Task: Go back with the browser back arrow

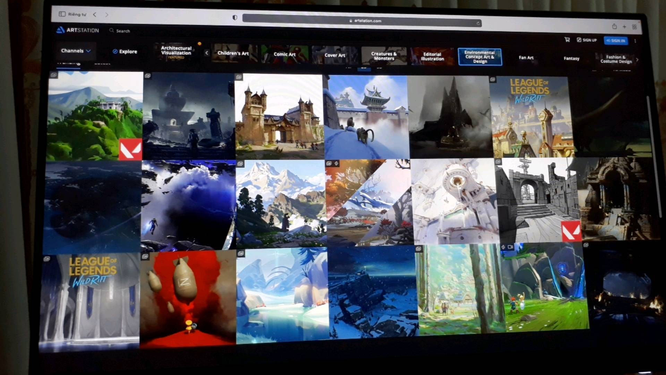Action: coord(94,15)
